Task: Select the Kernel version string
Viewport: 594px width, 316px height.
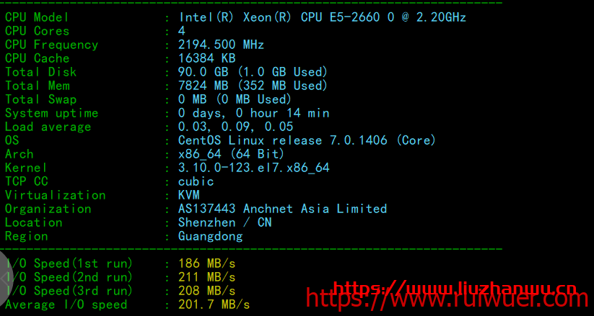Action: [x=253, y=168]
